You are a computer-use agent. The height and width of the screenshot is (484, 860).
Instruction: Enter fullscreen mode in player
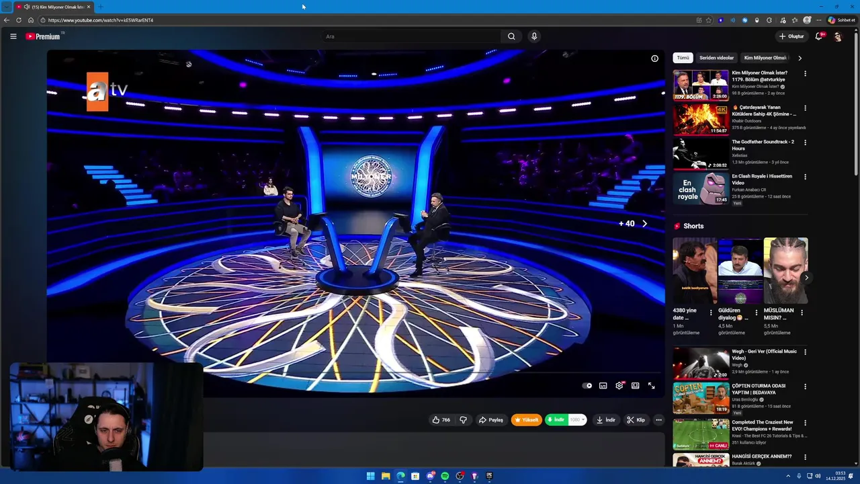tap(651, 386)
